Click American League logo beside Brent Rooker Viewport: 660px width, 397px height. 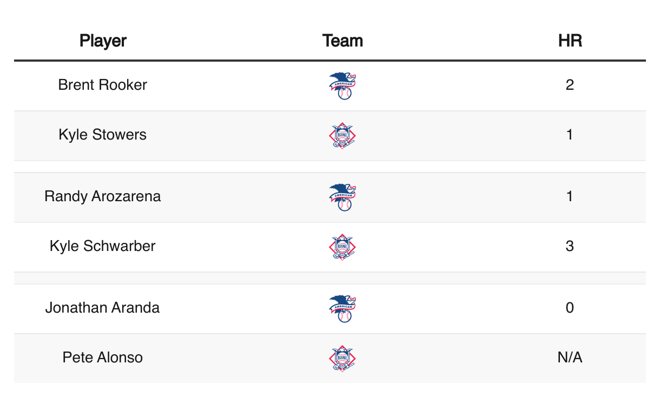[x=342, y=85]
